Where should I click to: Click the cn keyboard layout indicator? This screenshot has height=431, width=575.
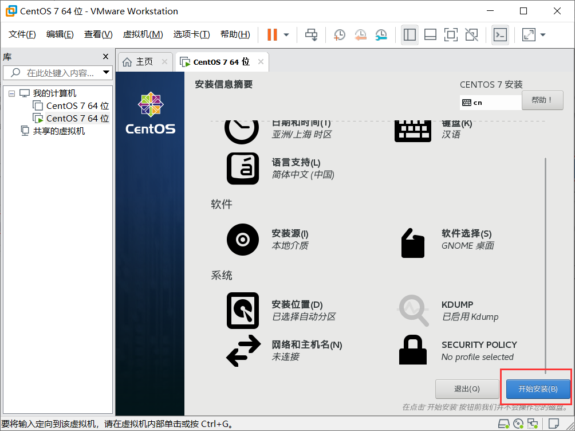coord(491,103)
